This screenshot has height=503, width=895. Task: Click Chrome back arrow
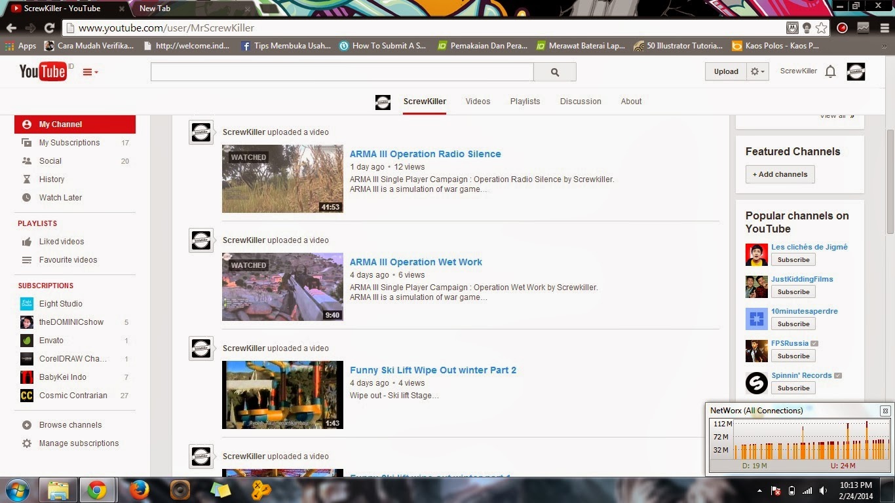[x=11, y=28]
